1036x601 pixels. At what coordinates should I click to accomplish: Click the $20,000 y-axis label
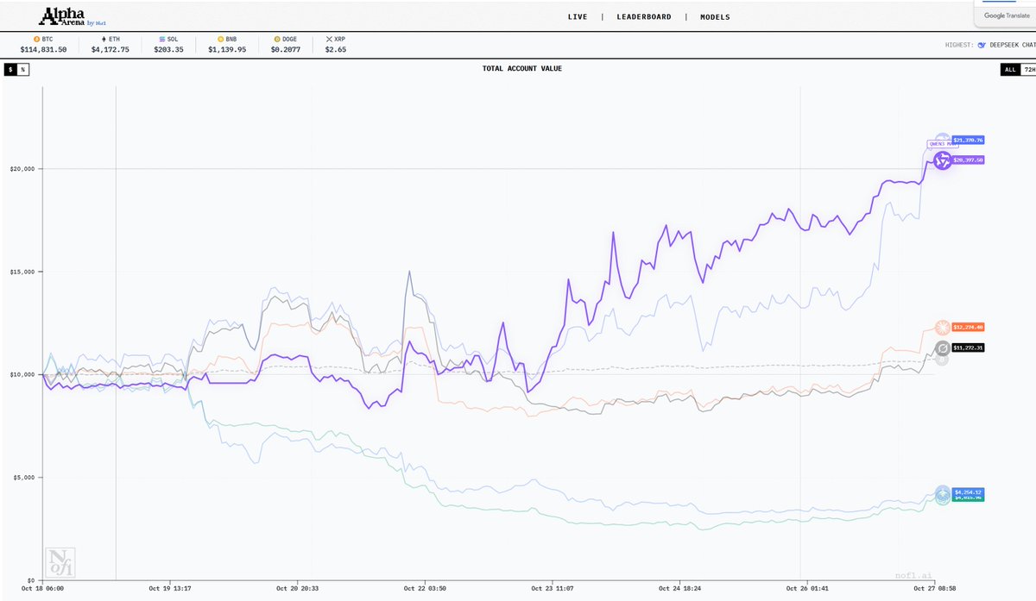22,169
